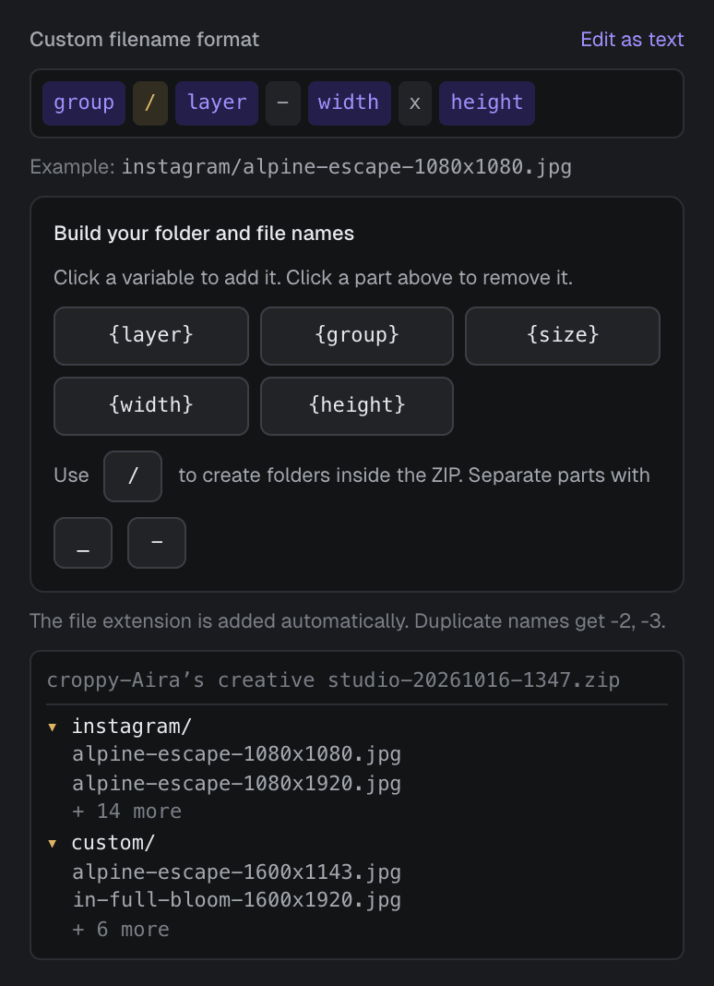The width and height of the screenshot is (714, 986).
Task: Remove the dash chip from the format
Action: (283, 103)
